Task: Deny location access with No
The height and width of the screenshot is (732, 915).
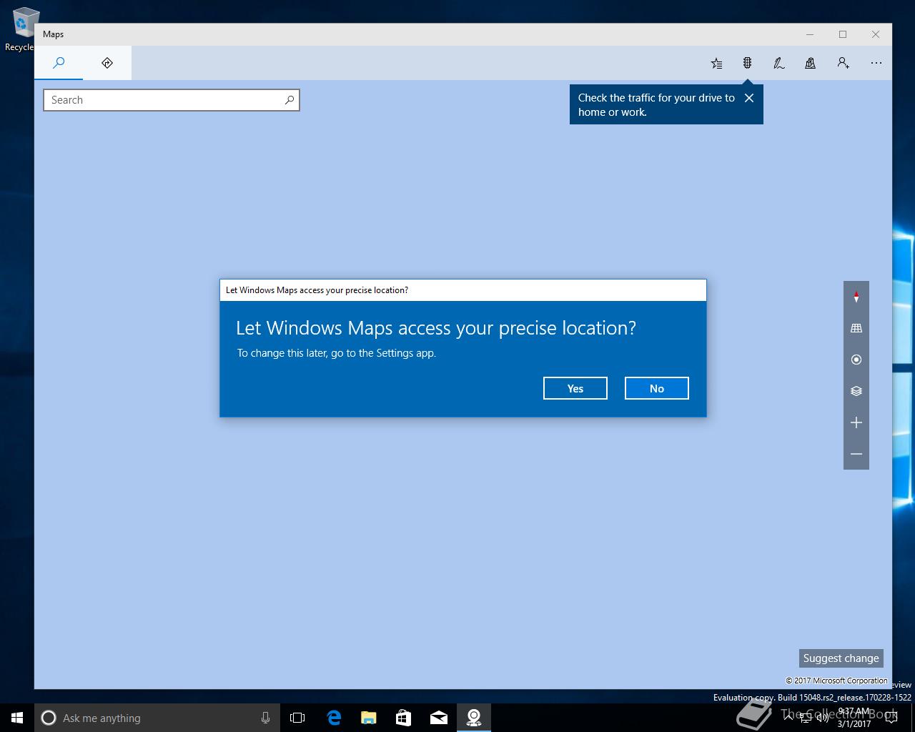Action: (x=657, y=388)
